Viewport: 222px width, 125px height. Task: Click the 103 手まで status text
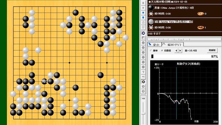pyautogui.click(x=154, y=34)
